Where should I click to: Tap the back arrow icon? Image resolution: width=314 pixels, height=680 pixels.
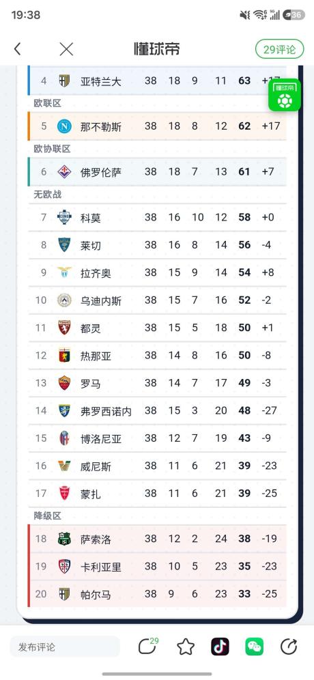coord(17,49)
